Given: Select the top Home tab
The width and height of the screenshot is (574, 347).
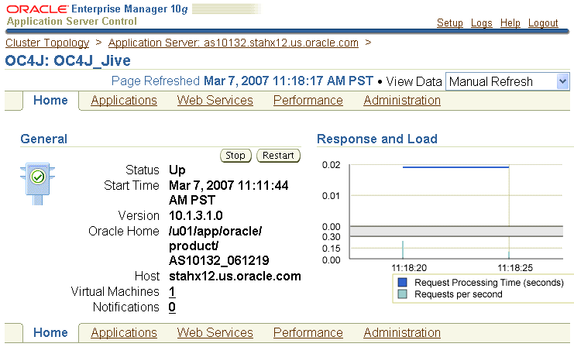Looking at the screenshot, I should click(x=50, y=100).
